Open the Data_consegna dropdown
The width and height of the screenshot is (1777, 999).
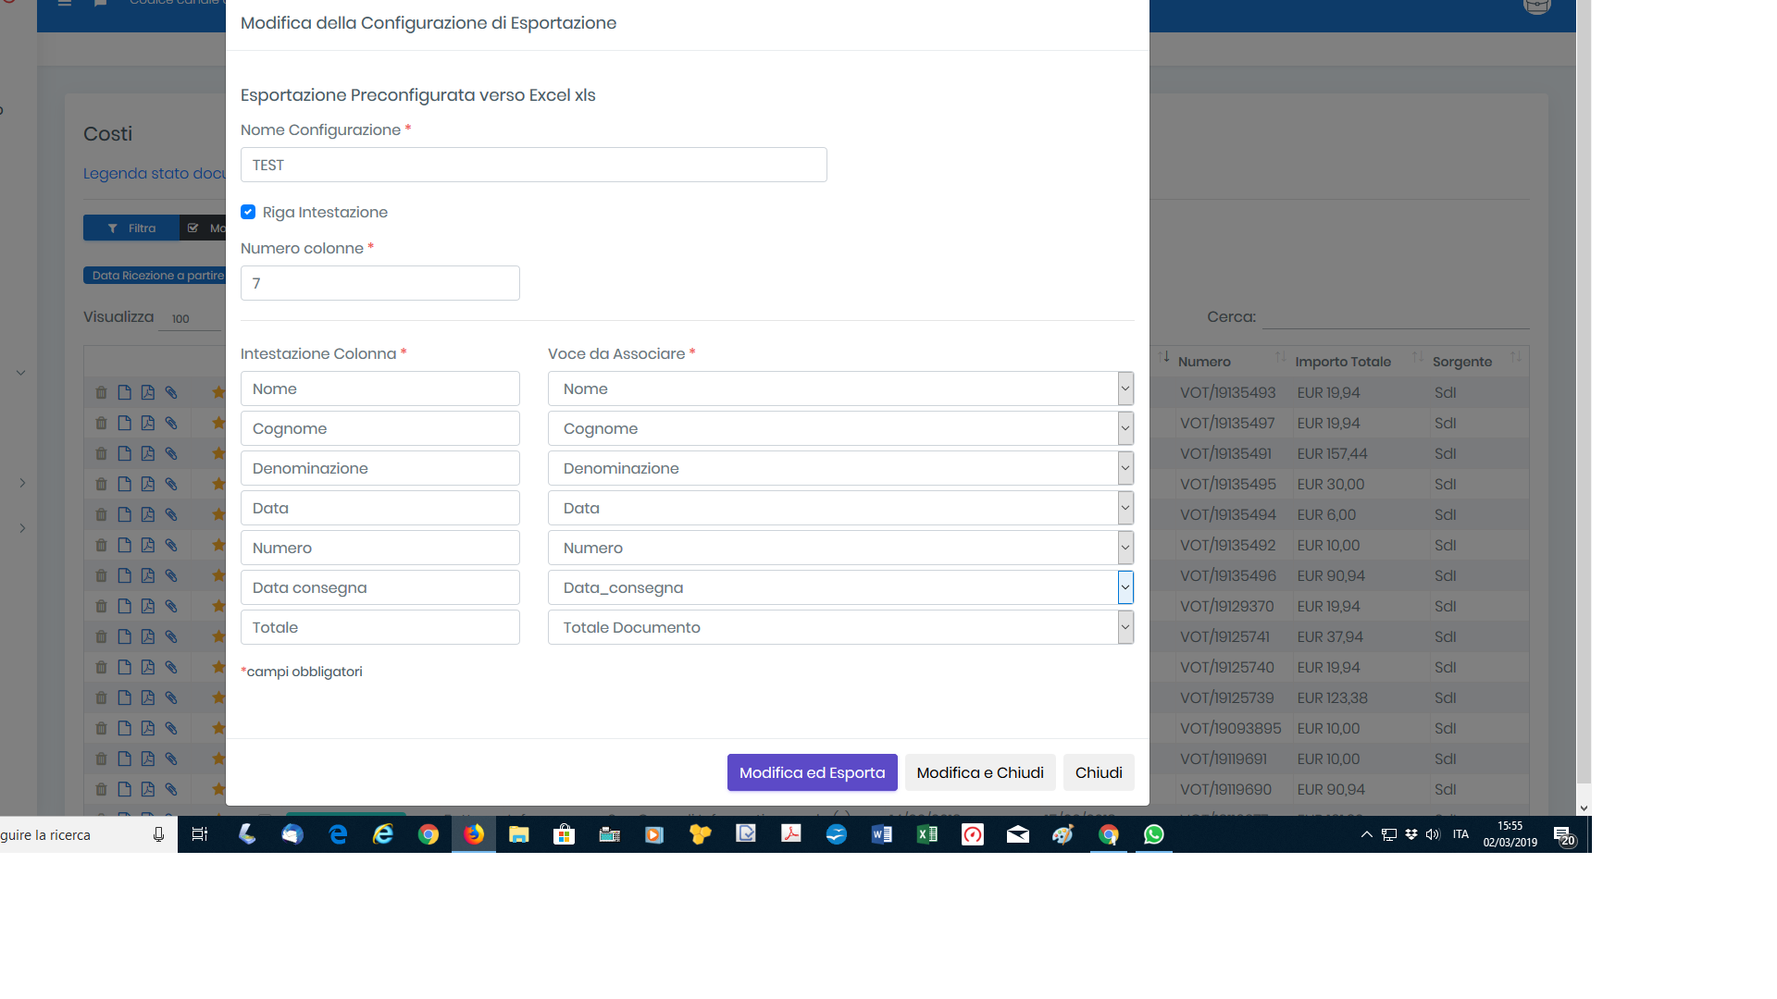click(840, 587)
